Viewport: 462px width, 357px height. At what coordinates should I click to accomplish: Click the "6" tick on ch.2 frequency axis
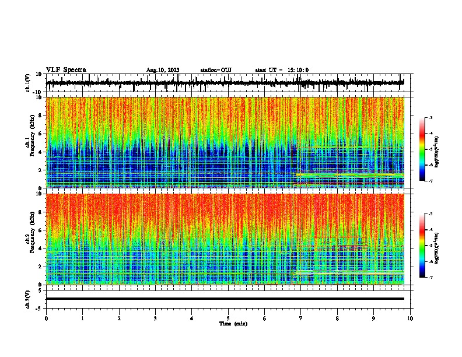(x=40, y=230)
